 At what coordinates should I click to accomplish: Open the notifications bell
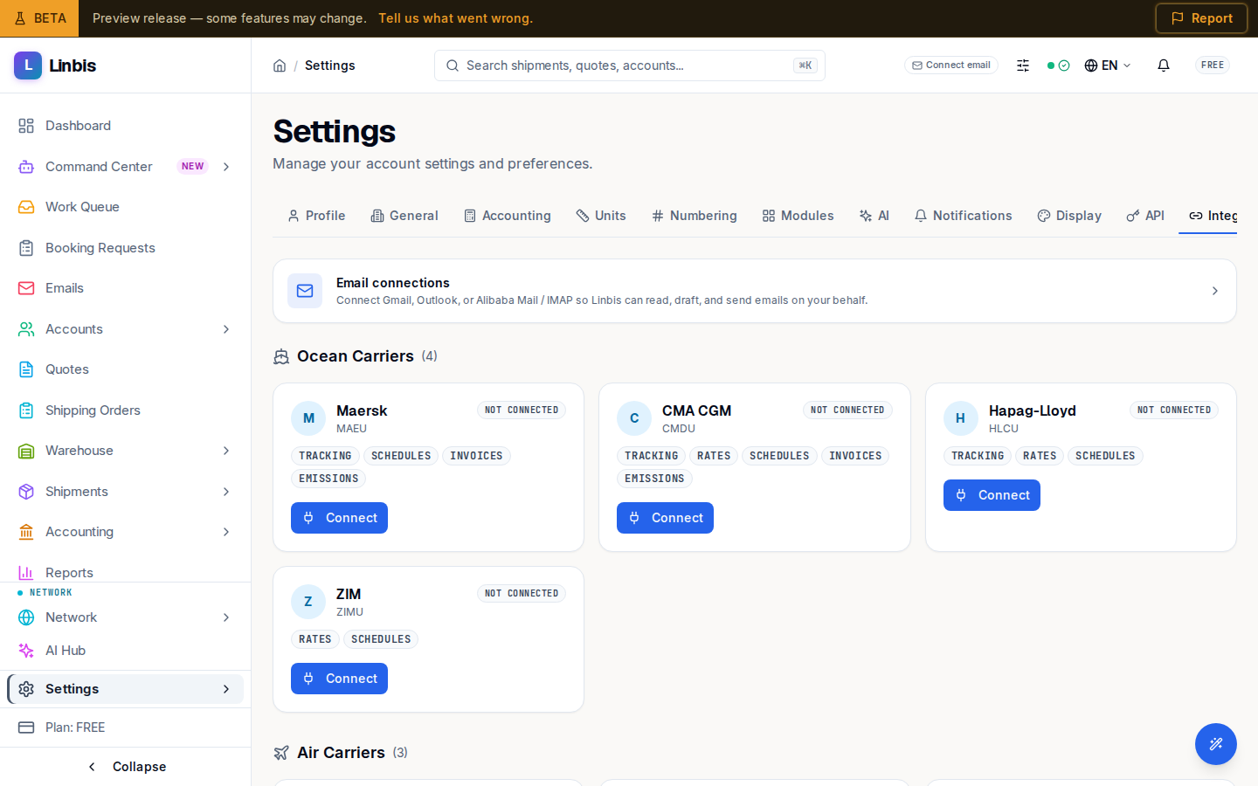(1164, 65)
